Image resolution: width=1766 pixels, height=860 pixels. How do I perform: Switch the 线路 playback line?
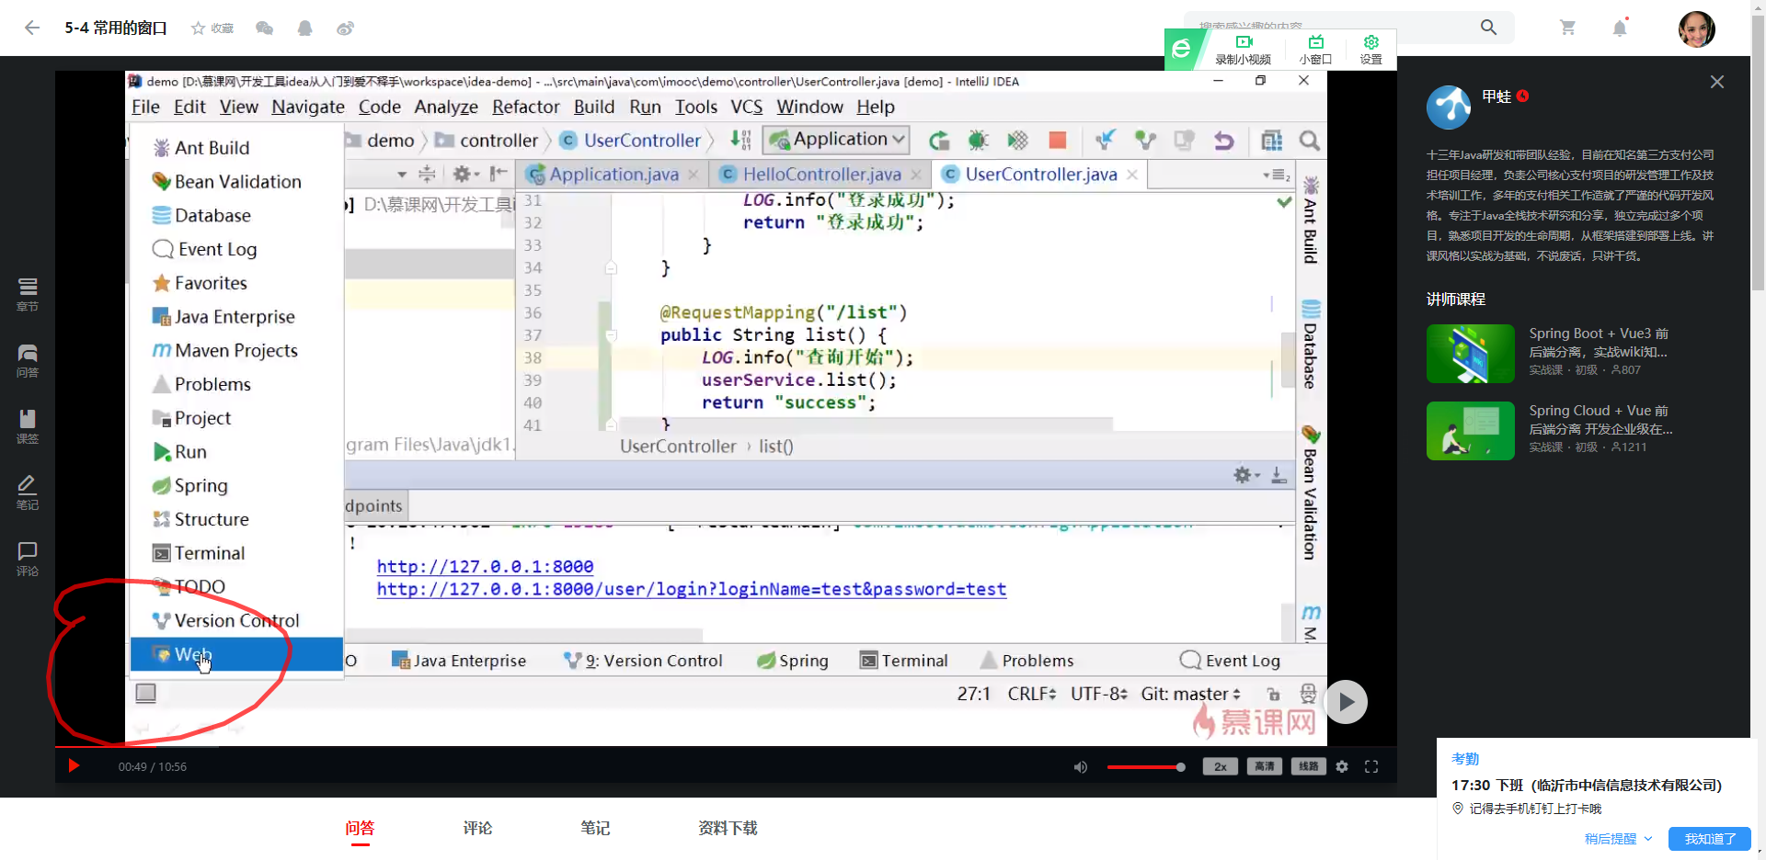click(1309, 766)
